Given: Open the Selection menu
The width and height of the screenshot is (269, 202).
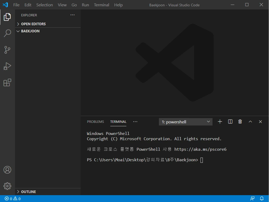Looking at the screenshot, I should 44,5.
